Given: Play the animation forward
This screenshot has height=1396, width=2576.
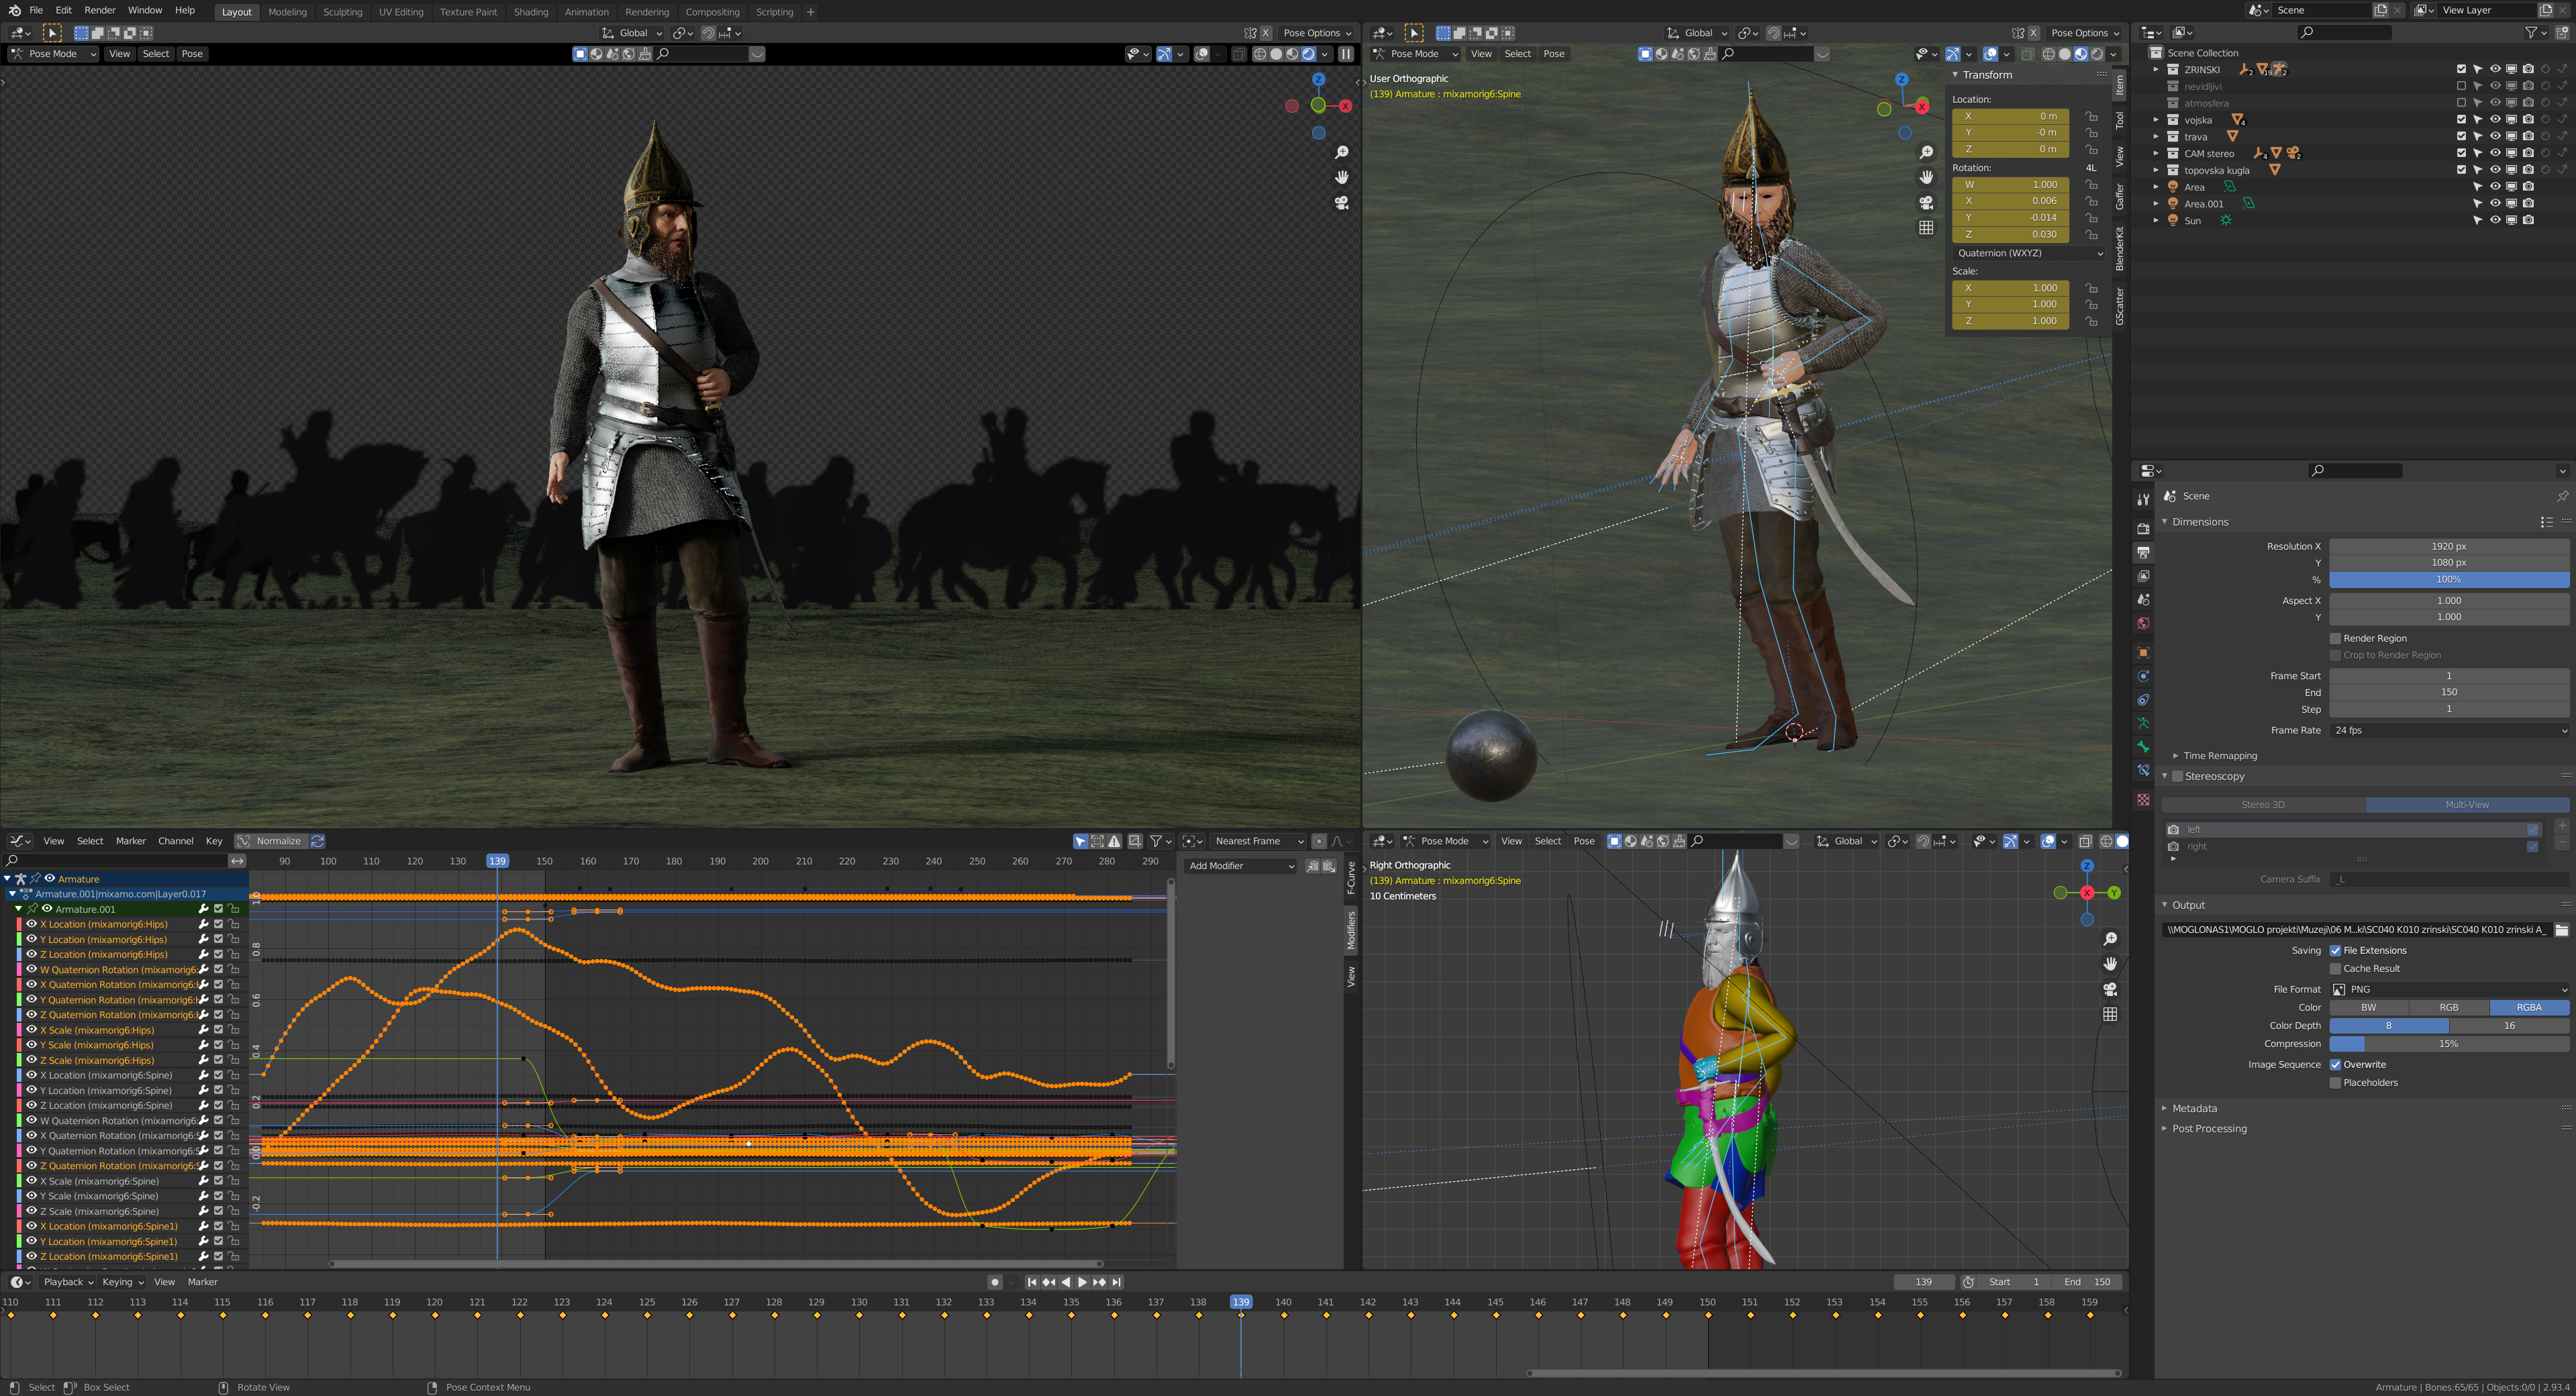Looking at the screenshot, I should coord(1082,1282).
